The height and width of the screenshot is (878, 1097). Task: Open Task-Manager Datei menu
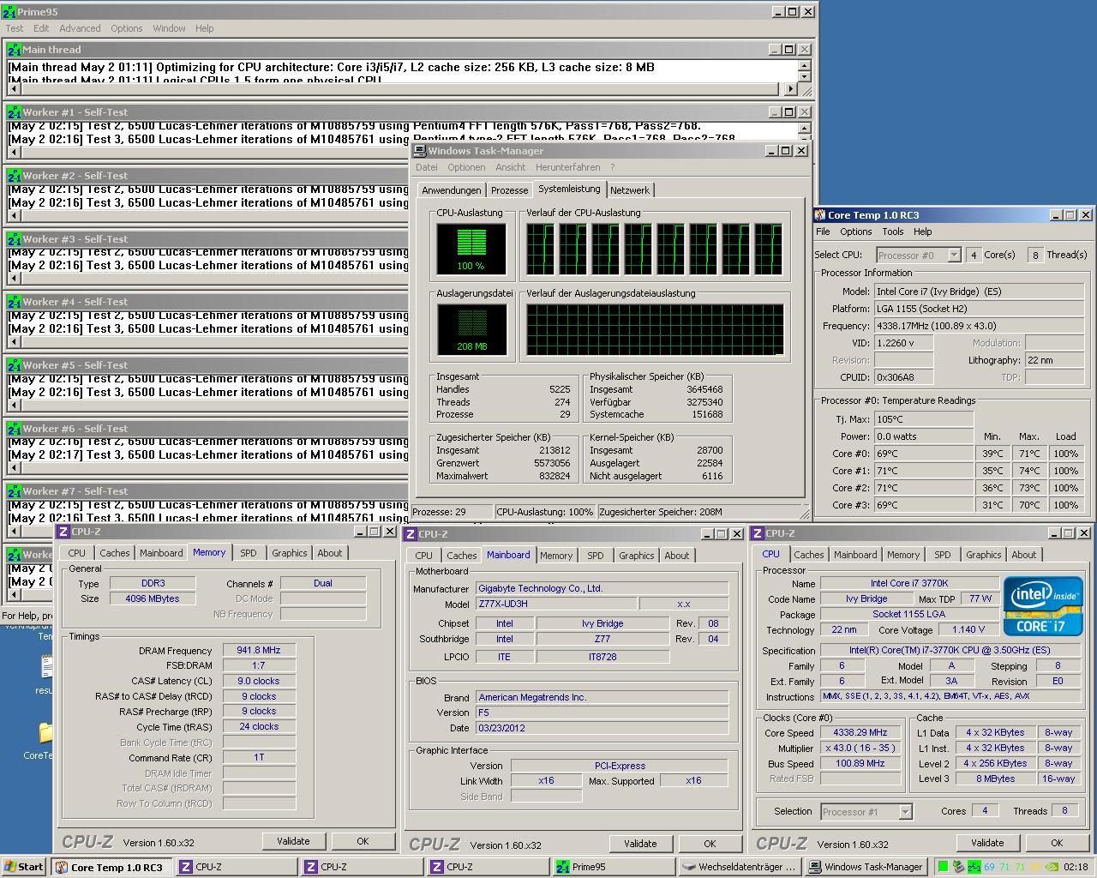pos(426,167)
